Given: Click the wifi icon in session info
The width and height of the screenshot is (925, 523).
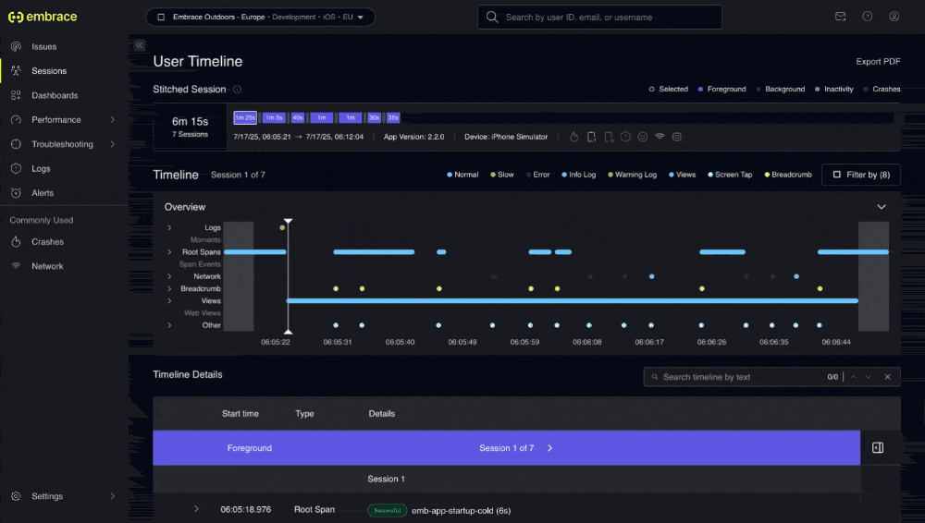Looking at the screenshot, I should 660,137.
